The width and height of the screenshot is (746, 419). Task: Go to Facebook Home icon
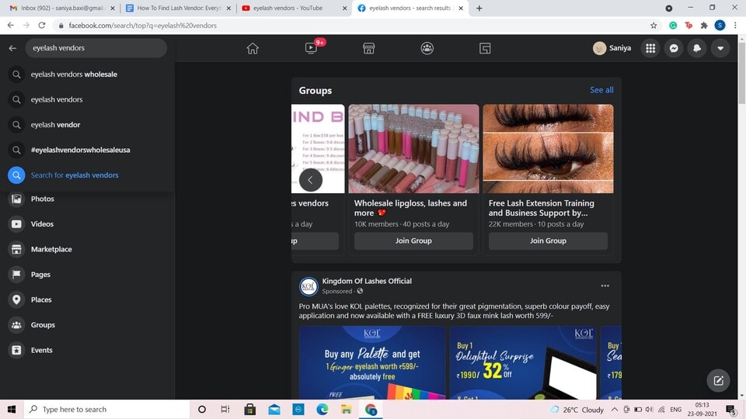click(x=253, y=48)
